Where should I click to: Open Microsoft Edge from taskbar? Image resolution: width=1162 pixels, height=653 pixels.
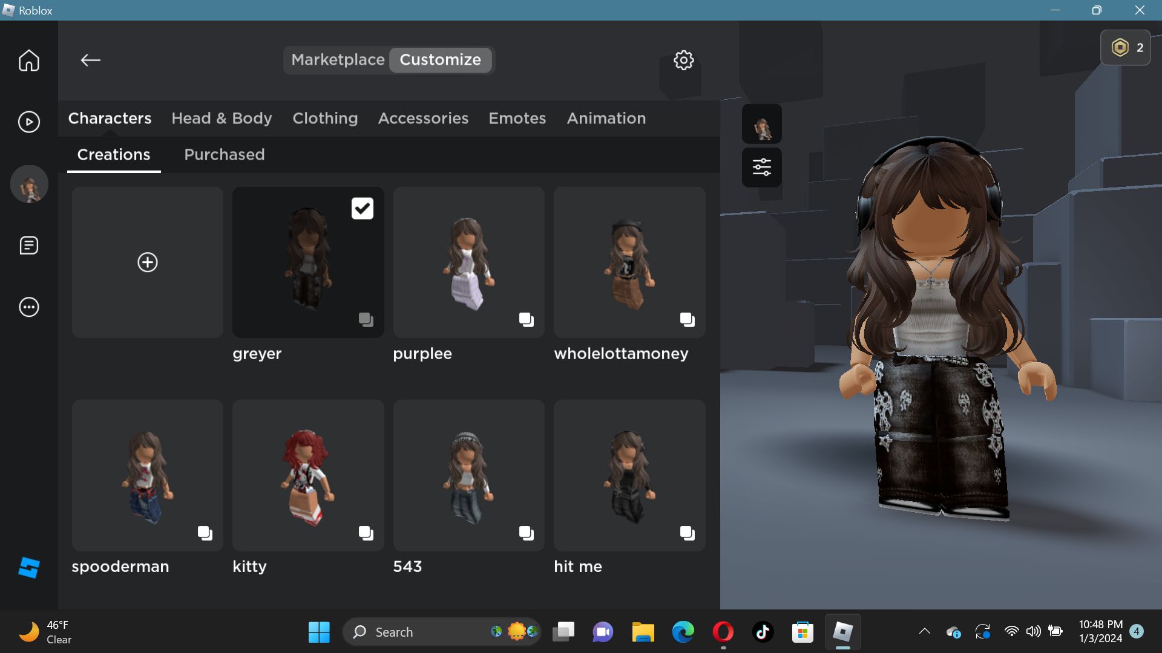coord(683,632)
